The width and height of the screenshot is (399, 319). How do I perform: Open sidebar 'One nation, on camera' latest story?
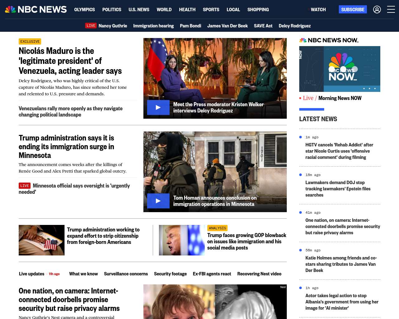tap(343, 226)
